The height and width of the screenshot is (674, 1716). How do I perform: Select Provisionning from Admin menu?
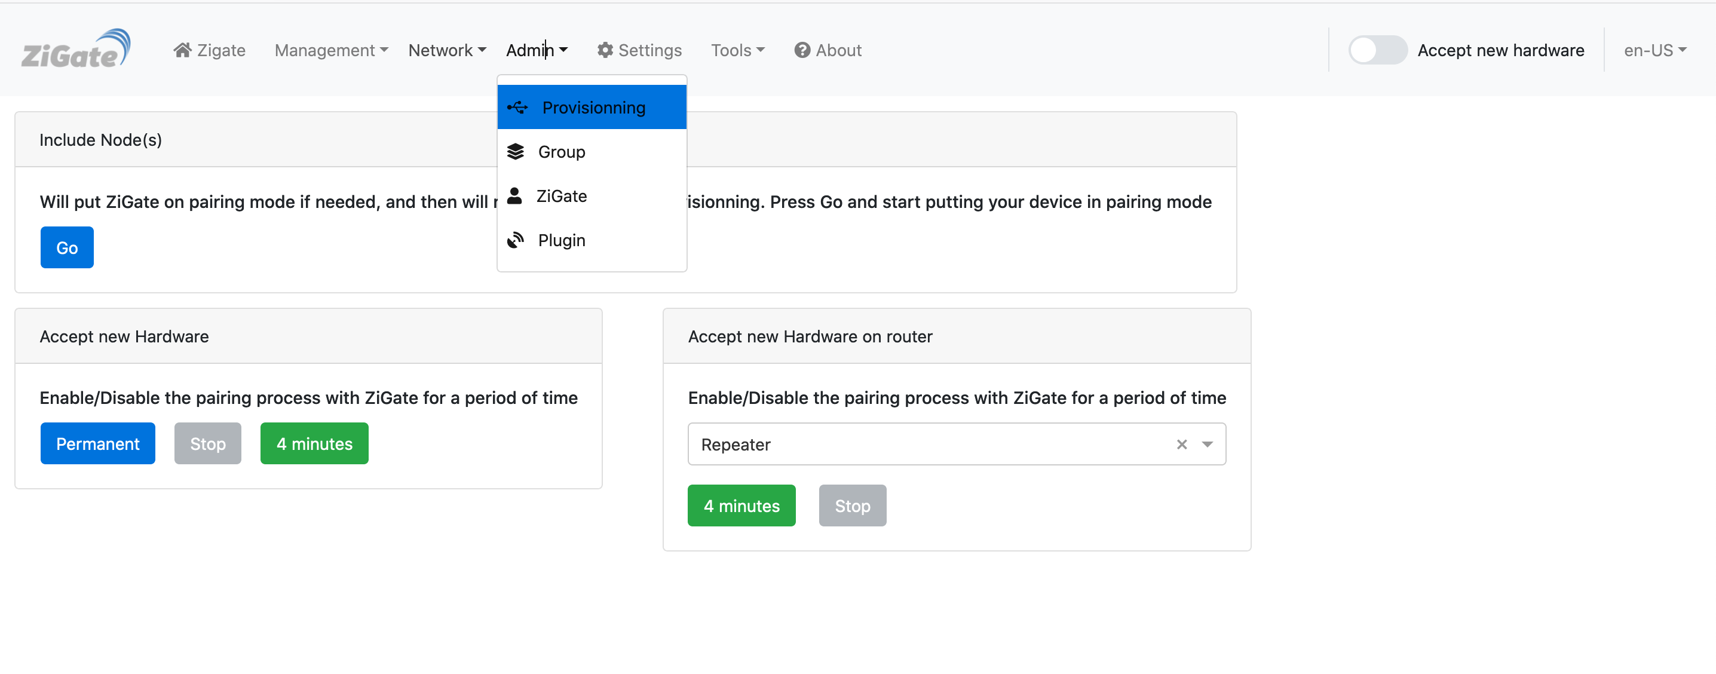click(x=592, y=107)
